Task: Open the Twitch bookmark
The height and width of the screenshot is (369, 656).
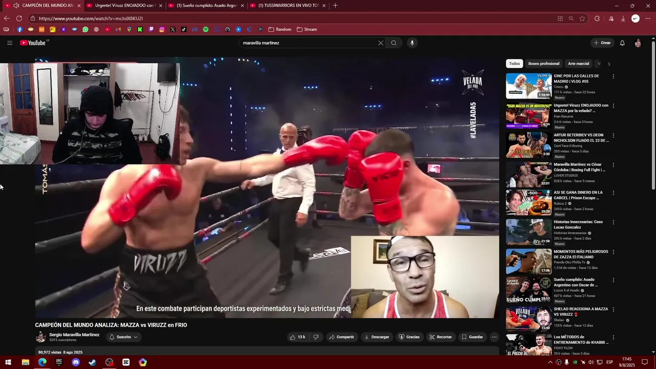Action: [151, 29]
